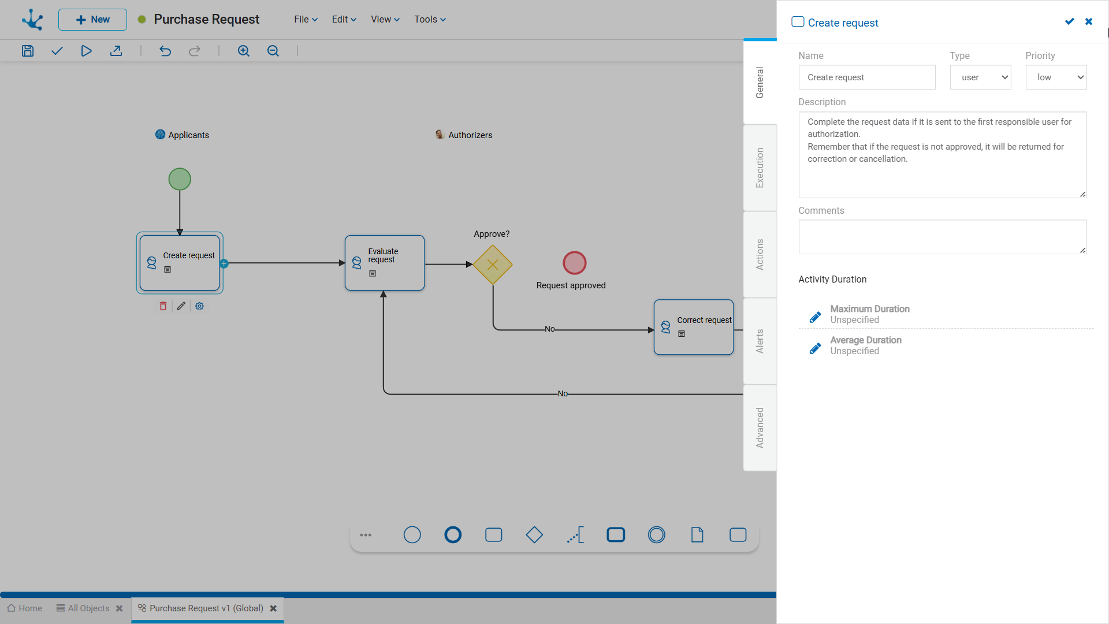
Task: Delete the selected Create request activity
Action: [x=163, y=306]
